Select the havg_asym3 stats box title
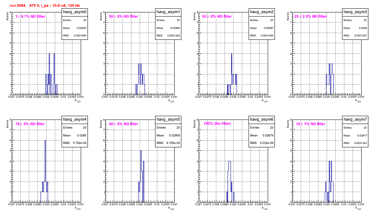The width and height of the screenshot is (374, 215). tap(355, 12)
